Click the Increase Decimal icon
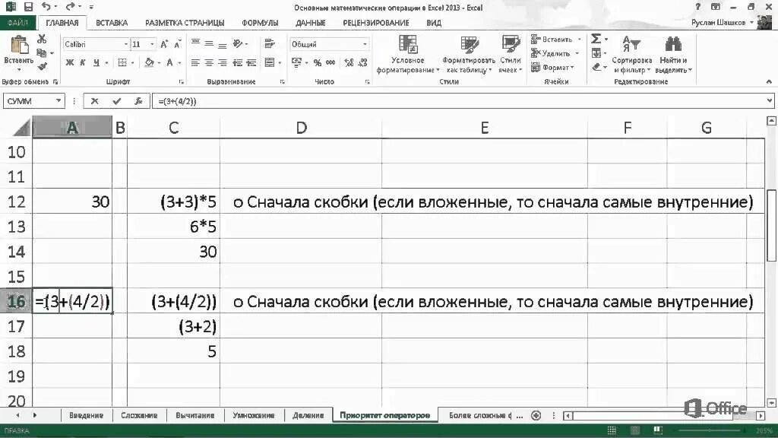The width and height of the screenshot is (778, 438). 349,62
